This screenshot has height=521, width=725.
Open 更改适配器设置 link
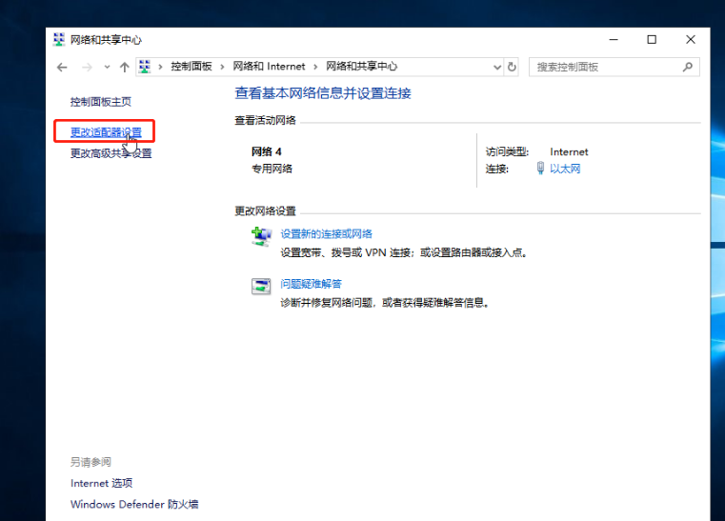[x=106, y=131]
